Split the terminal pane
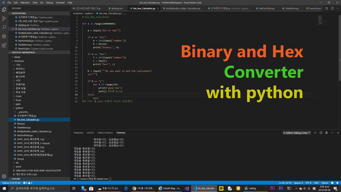 pyautogui.click(x=321, y=133)
